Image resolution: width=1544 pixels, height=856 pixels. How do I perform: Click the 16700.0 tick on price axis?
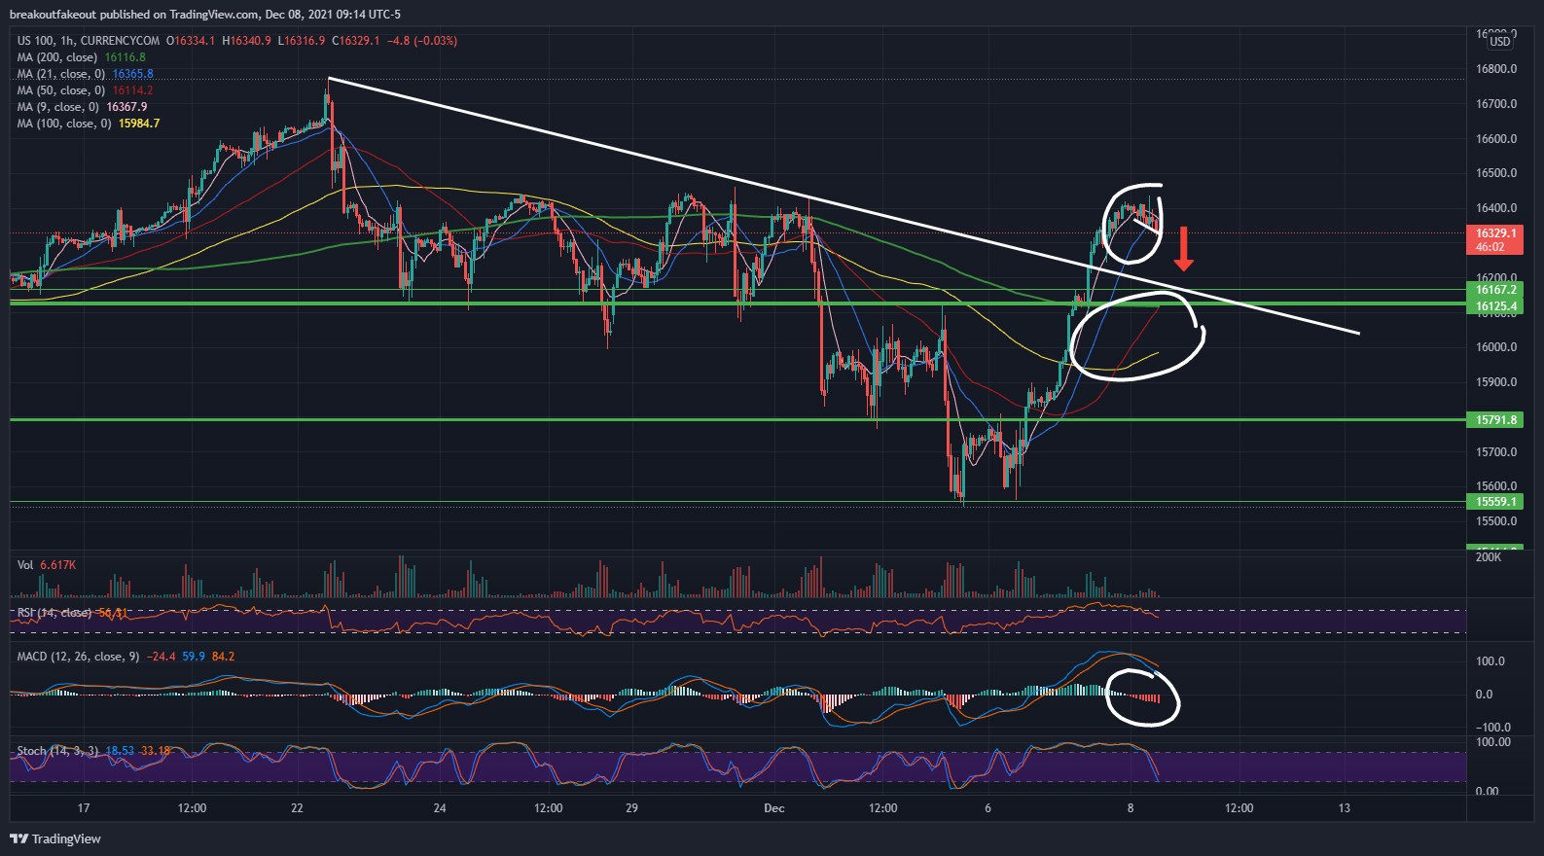tap(1496, 104)
